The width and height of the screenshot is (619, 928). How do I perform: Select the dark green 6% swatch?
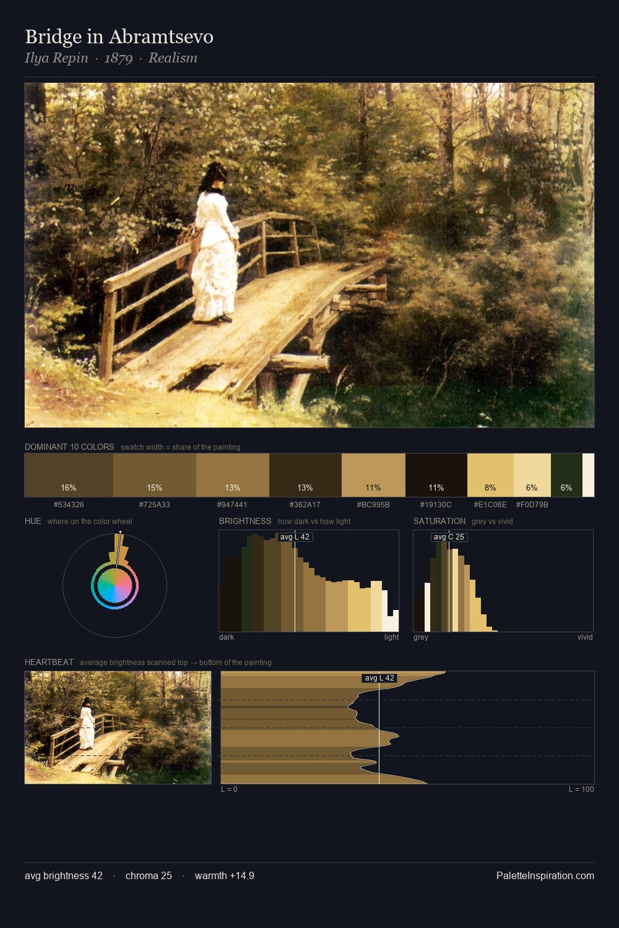pos(566,475)
